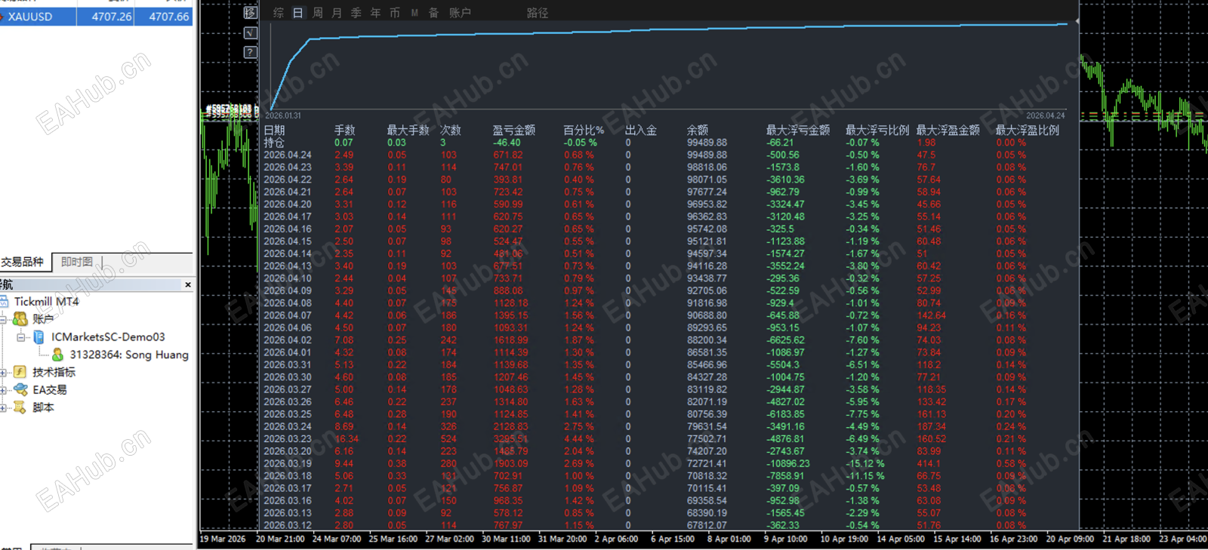Click the balance value 99489.88 in 持仓 row
Screen dimensions: 1208x550
[x=707, y=143]
